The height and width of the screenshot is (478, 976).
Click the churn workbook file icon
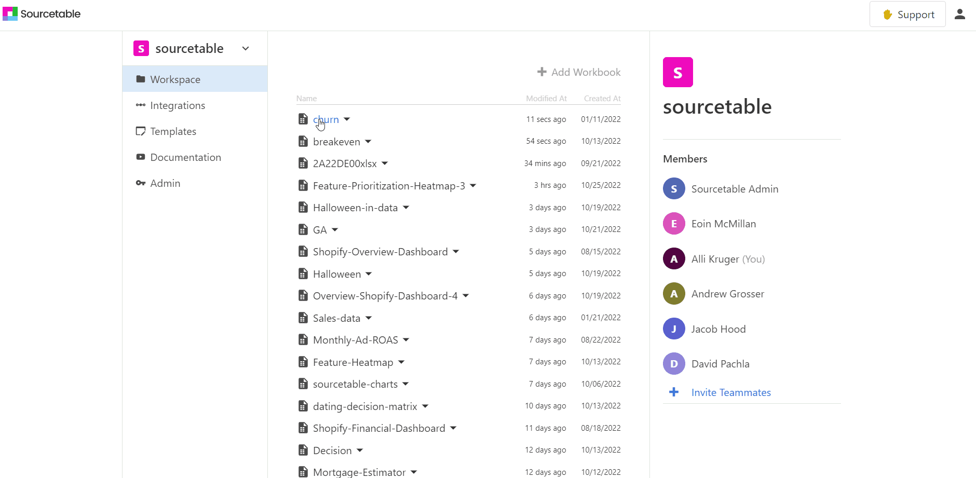coord(303,119)
